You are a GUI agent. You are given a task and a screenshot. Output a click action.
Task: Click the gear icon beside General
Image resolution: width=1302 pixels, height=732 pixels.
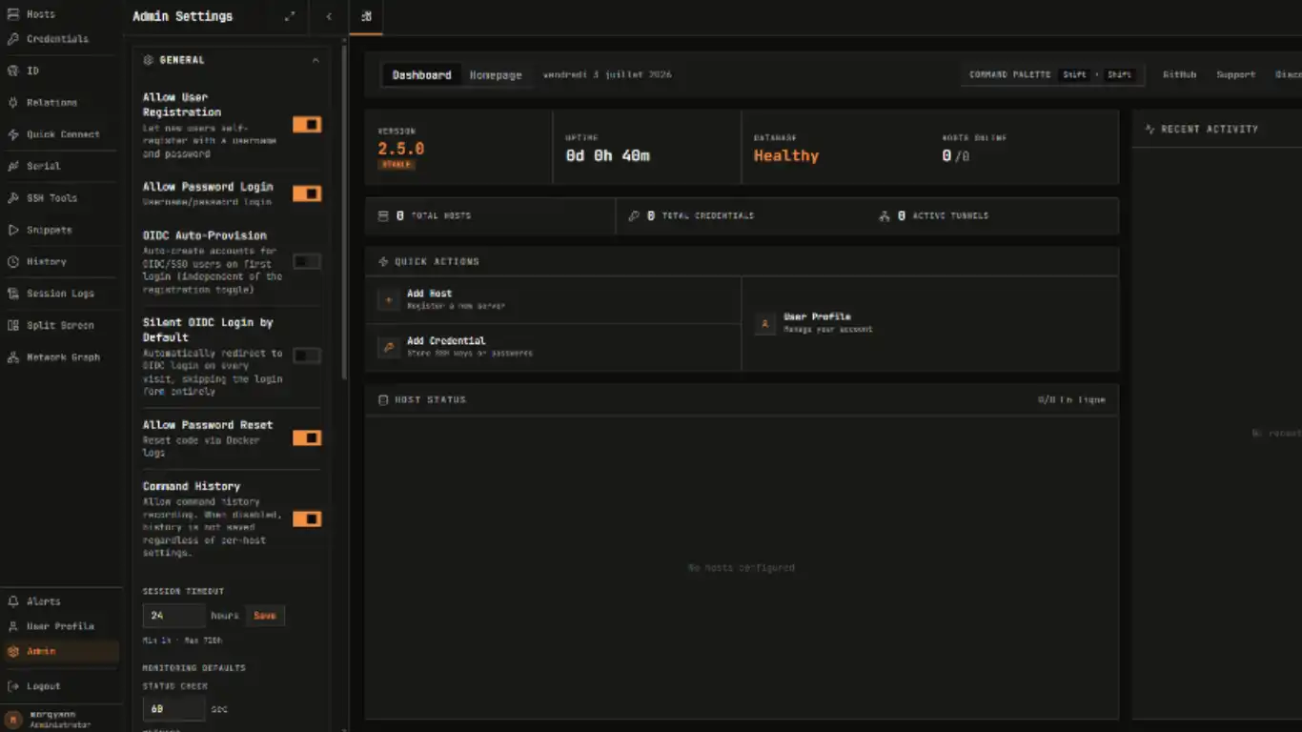(x=148, y=60)
